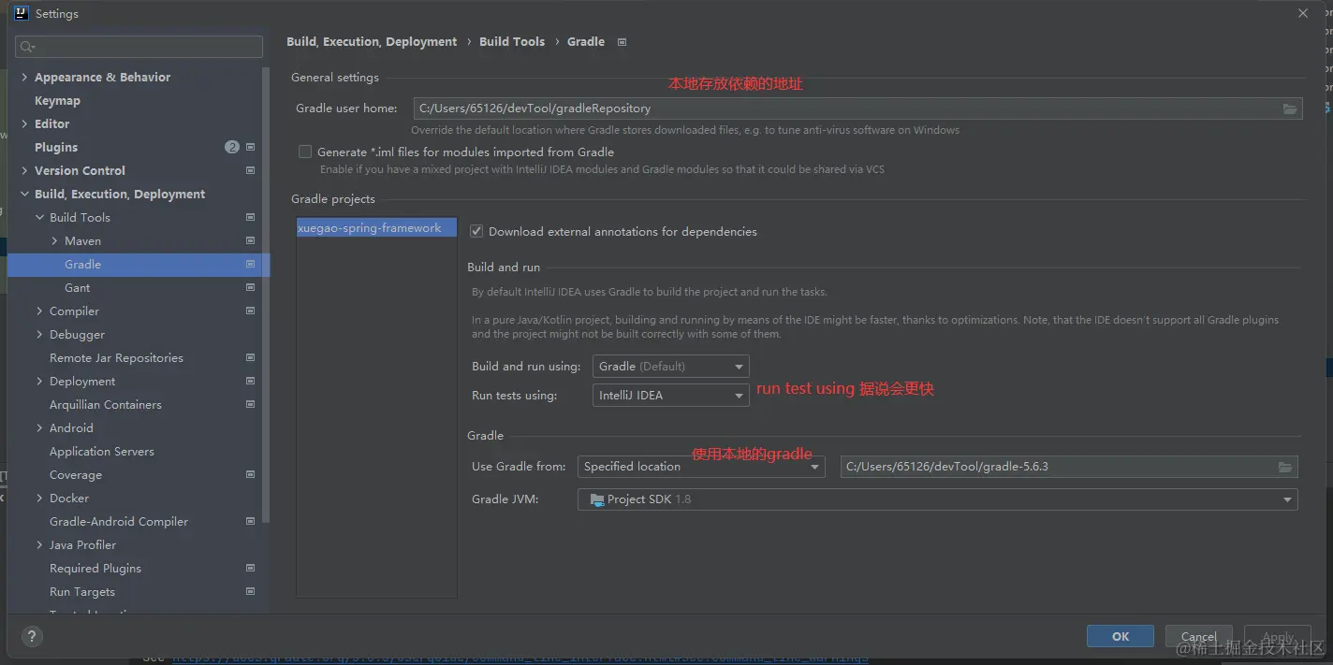Expand the Version Control node
Viewport: 1333px width, 665px height.
[x=24, y=170]
